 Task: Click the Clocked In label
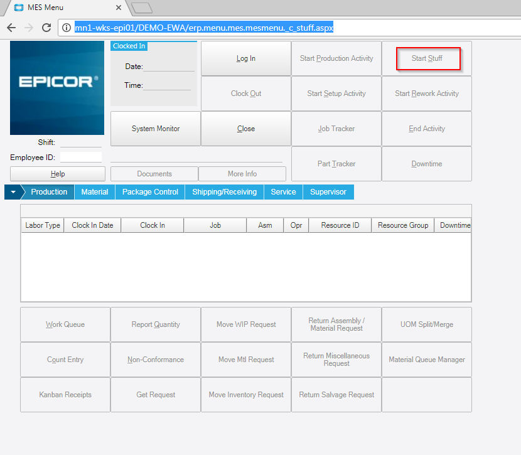[x=129, y=46]
